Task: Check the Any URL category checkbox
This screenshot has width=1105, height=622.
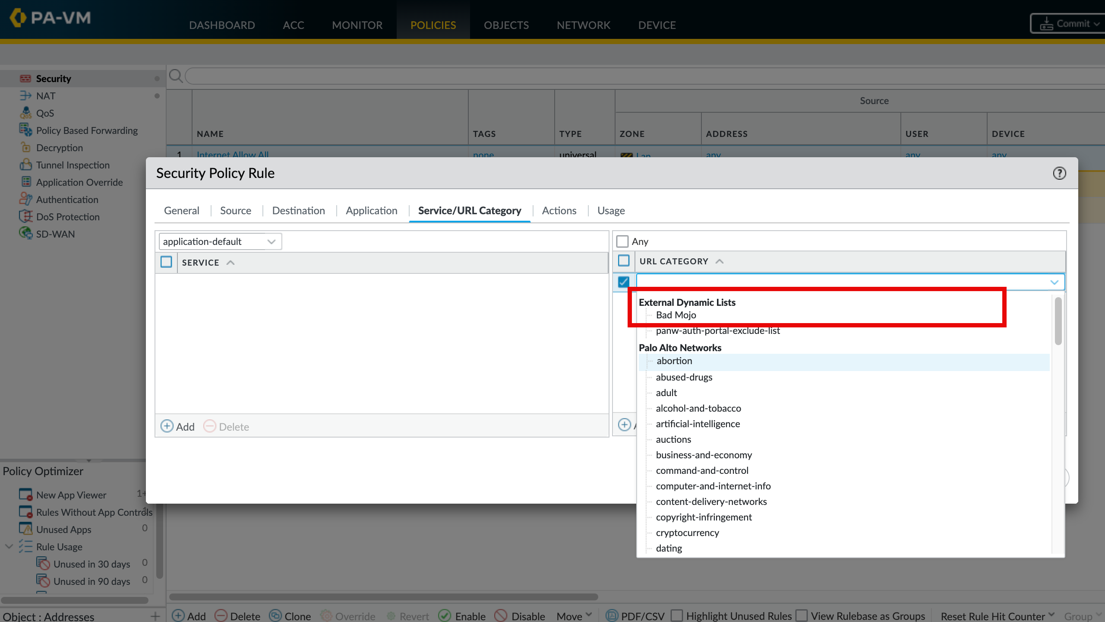Action: tap(622, 241)
